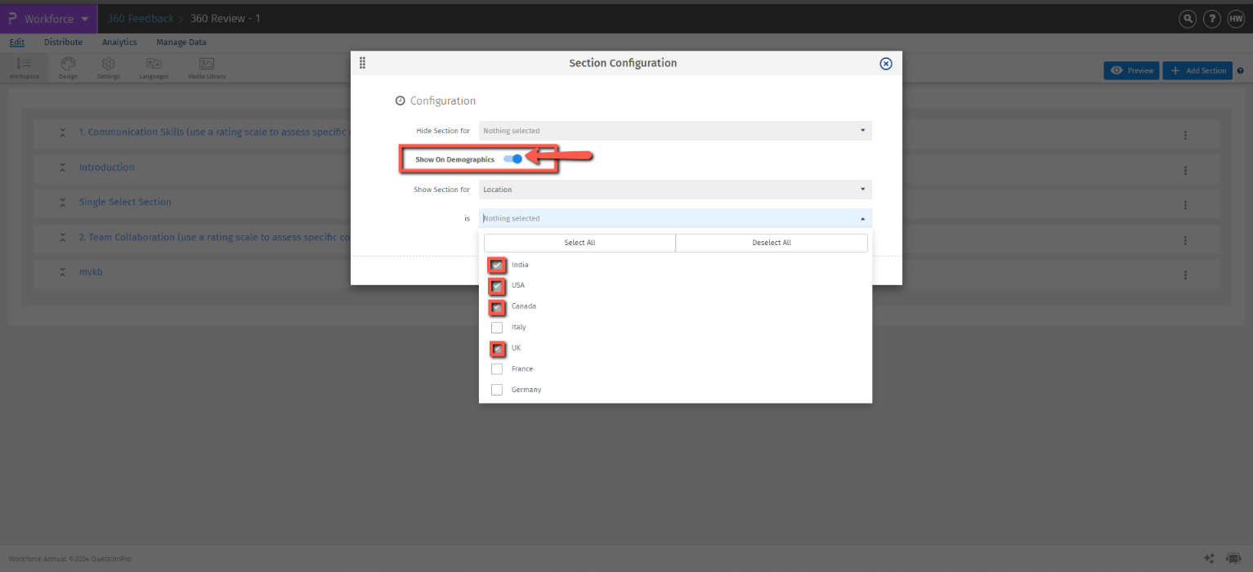Screen dimensions: 1253x572
Task: Check the Canada location checkbox
Action: [497, 306]
